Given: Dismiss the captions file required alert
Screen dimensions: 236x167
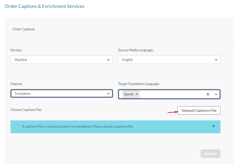Looking at the screenshot, I should click(213, 126).
